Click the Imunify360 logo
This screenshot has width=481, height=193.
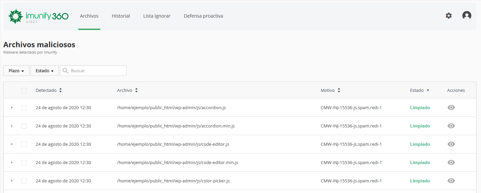click(x=38, y=16)
